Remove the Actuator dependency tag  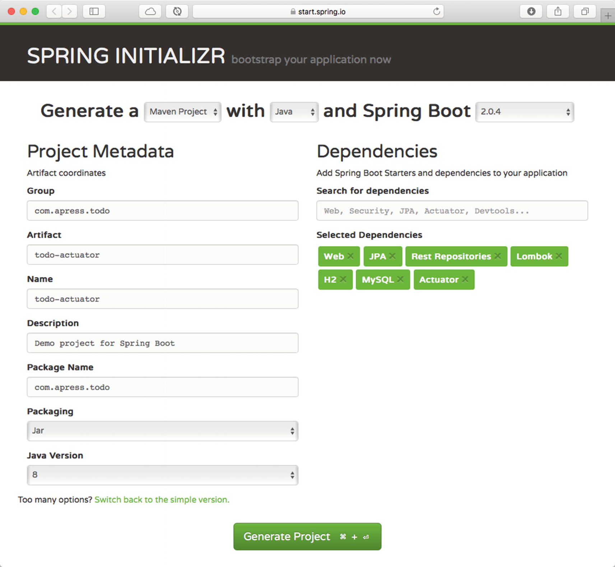coord(465,279)
